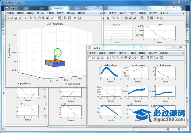
Task: Click the '行 1' status bar entry
Action: (x=170, y=130)
